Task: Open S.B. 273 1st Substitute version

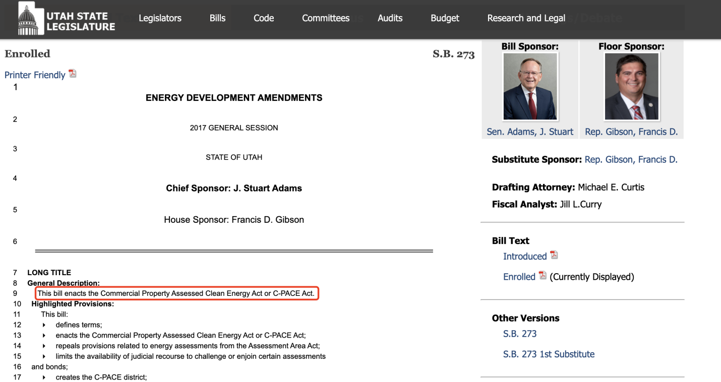Action: click(x=549, y=354)
